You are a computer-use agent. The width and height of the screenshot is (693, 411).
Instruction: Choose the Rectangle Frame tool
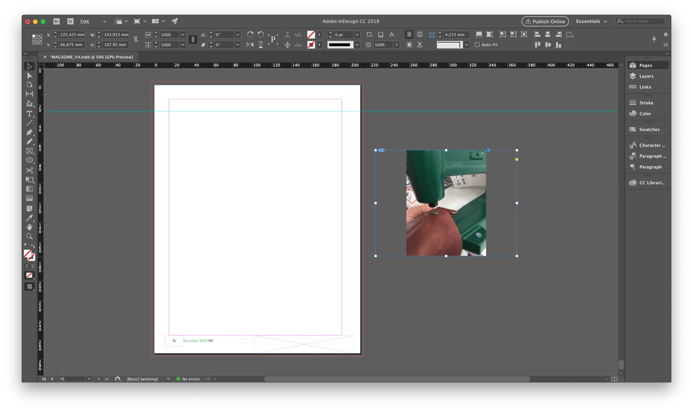pyautogui.click(x=29, y=151)
